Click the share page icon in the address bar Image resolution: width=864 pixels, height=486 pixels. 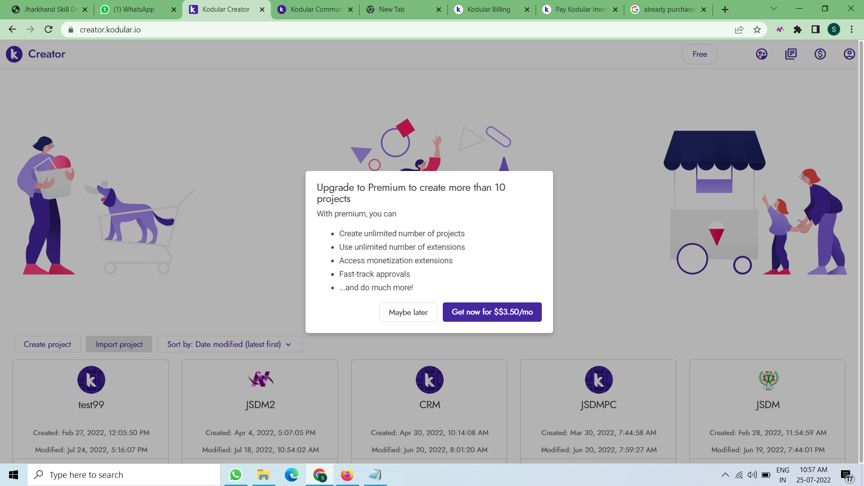click(x=739, y=30)
